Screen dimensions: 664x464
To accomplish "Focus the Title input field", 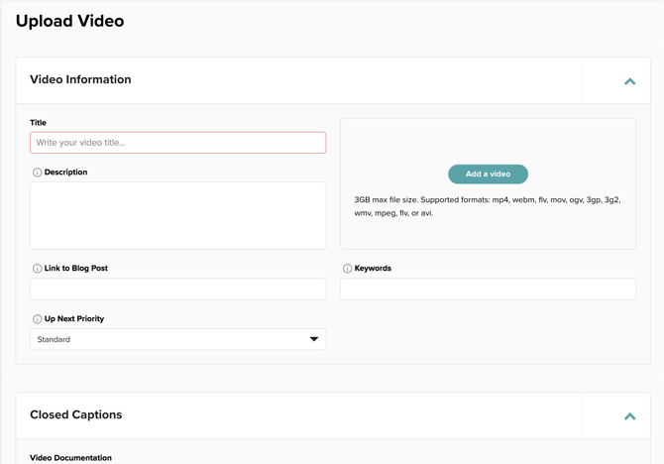I will [177, 143].
